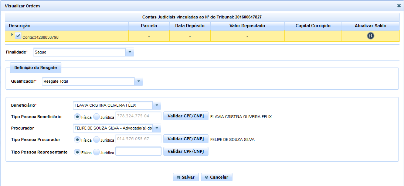This screenshot has width=404, height=186.
Task: Validate the Procurador CPF/CNPJ
Action: pos(186,139)
